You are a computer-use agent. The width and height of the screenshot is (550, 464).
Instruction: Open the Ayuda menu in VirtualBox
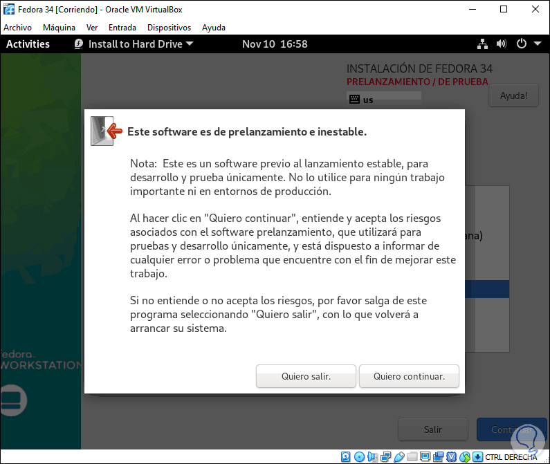214,28
